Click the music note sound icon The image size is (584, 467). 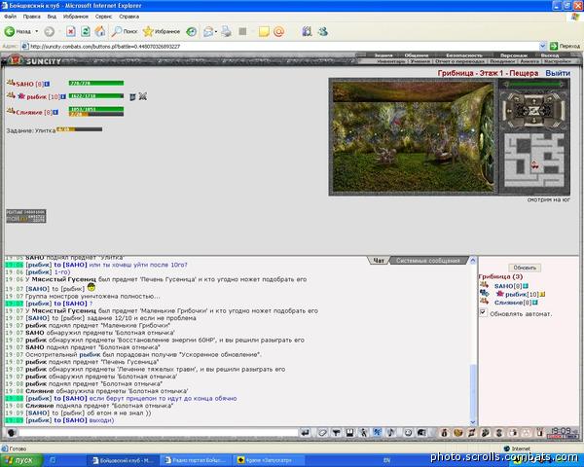tap(391, 432)
